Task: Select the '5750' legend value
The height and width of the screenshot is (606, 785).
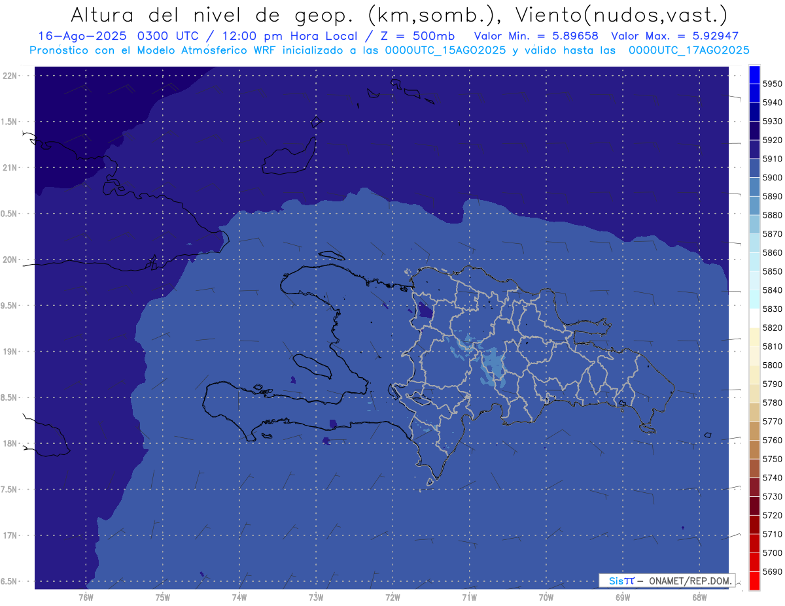Action: [x=773, y=460]
